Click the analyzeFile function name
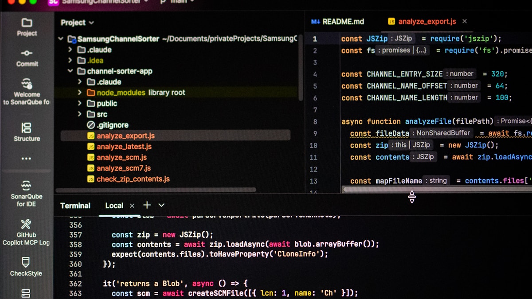 pos(428,121)
